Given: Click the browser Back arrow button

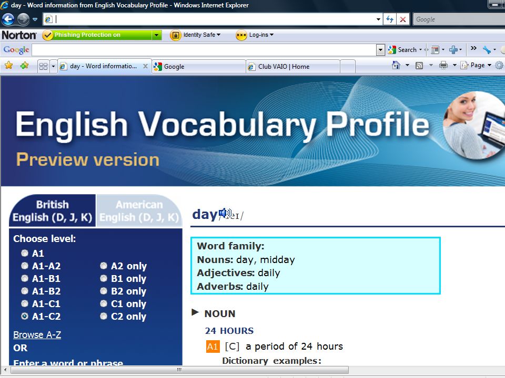Looking at the screenshot, I should point(8,19).
